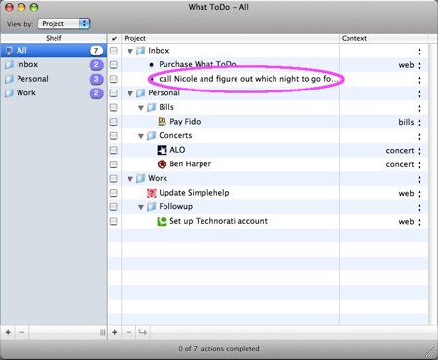Check off Pay Fido
The image size is (438, 360).
coord(114,122)
